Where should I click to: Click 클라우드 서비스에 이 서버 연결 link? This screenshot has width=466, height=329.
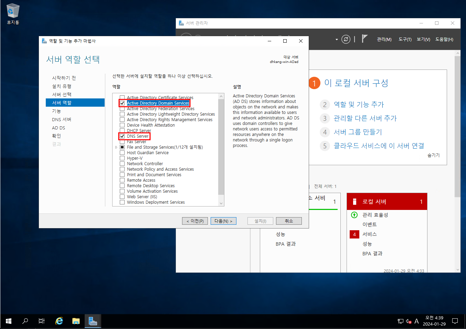(379, 146)
